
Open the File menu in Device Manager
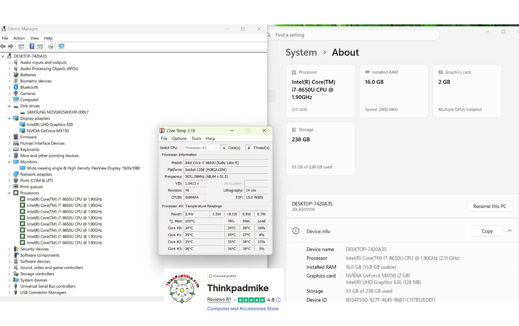[x=5, y=38]
